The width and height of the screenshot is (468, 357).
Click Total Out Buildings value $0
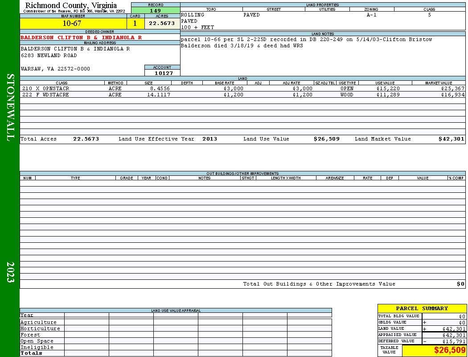coord(460,284)
